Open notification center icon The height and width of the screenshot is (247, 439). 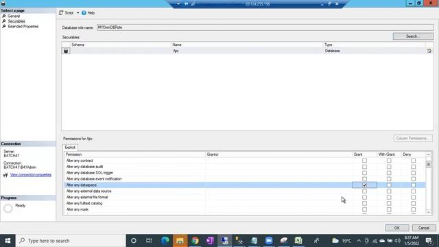point(428,241)
